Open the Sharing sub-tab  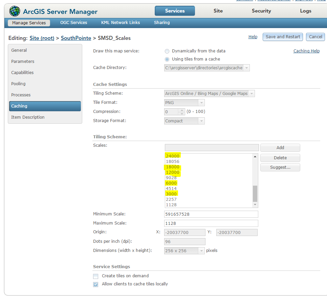click(162, 23)
